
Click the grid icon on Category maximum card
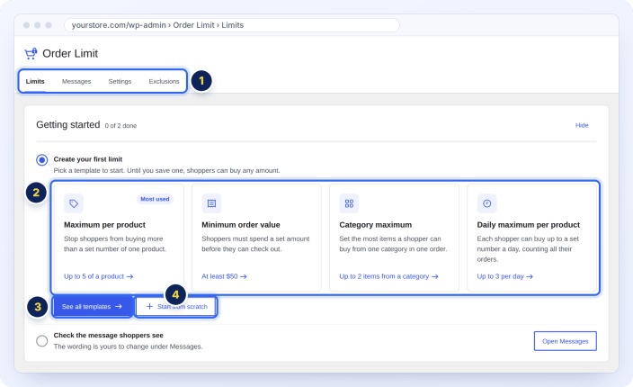[349, 203]
